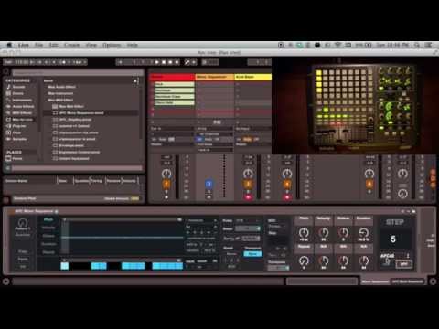Select the Audio Effects browser category
The width and height of the screenshot is (439, 329).
(x=23, y=106)
